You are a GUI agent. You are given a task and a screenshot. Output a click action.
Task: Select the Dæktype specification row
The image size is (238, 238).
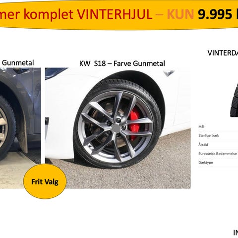218,163
